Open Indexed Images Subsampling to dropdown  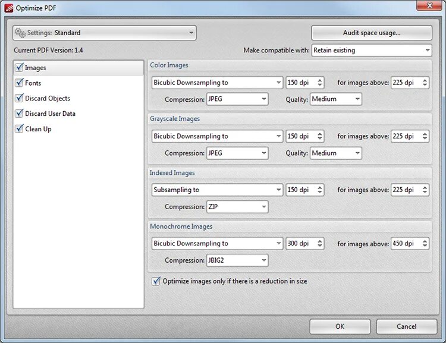pos(217,190)
